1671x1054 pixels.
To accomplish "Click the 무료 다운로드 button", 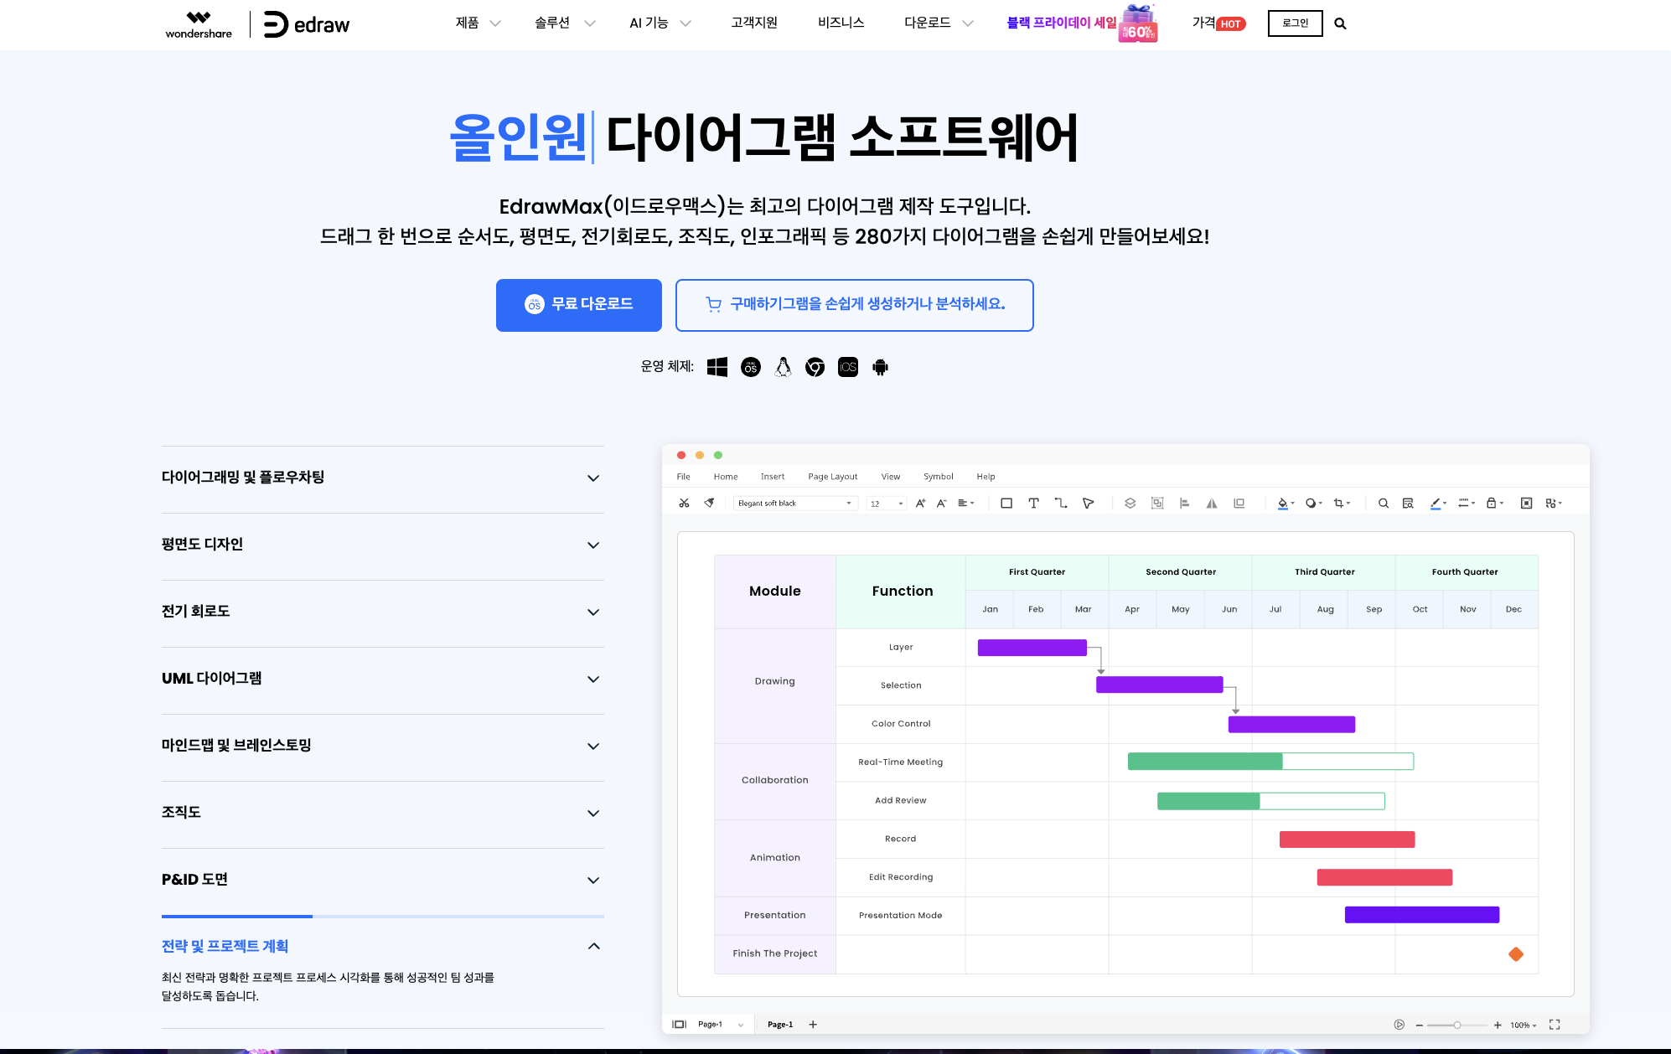I will 579,305.
